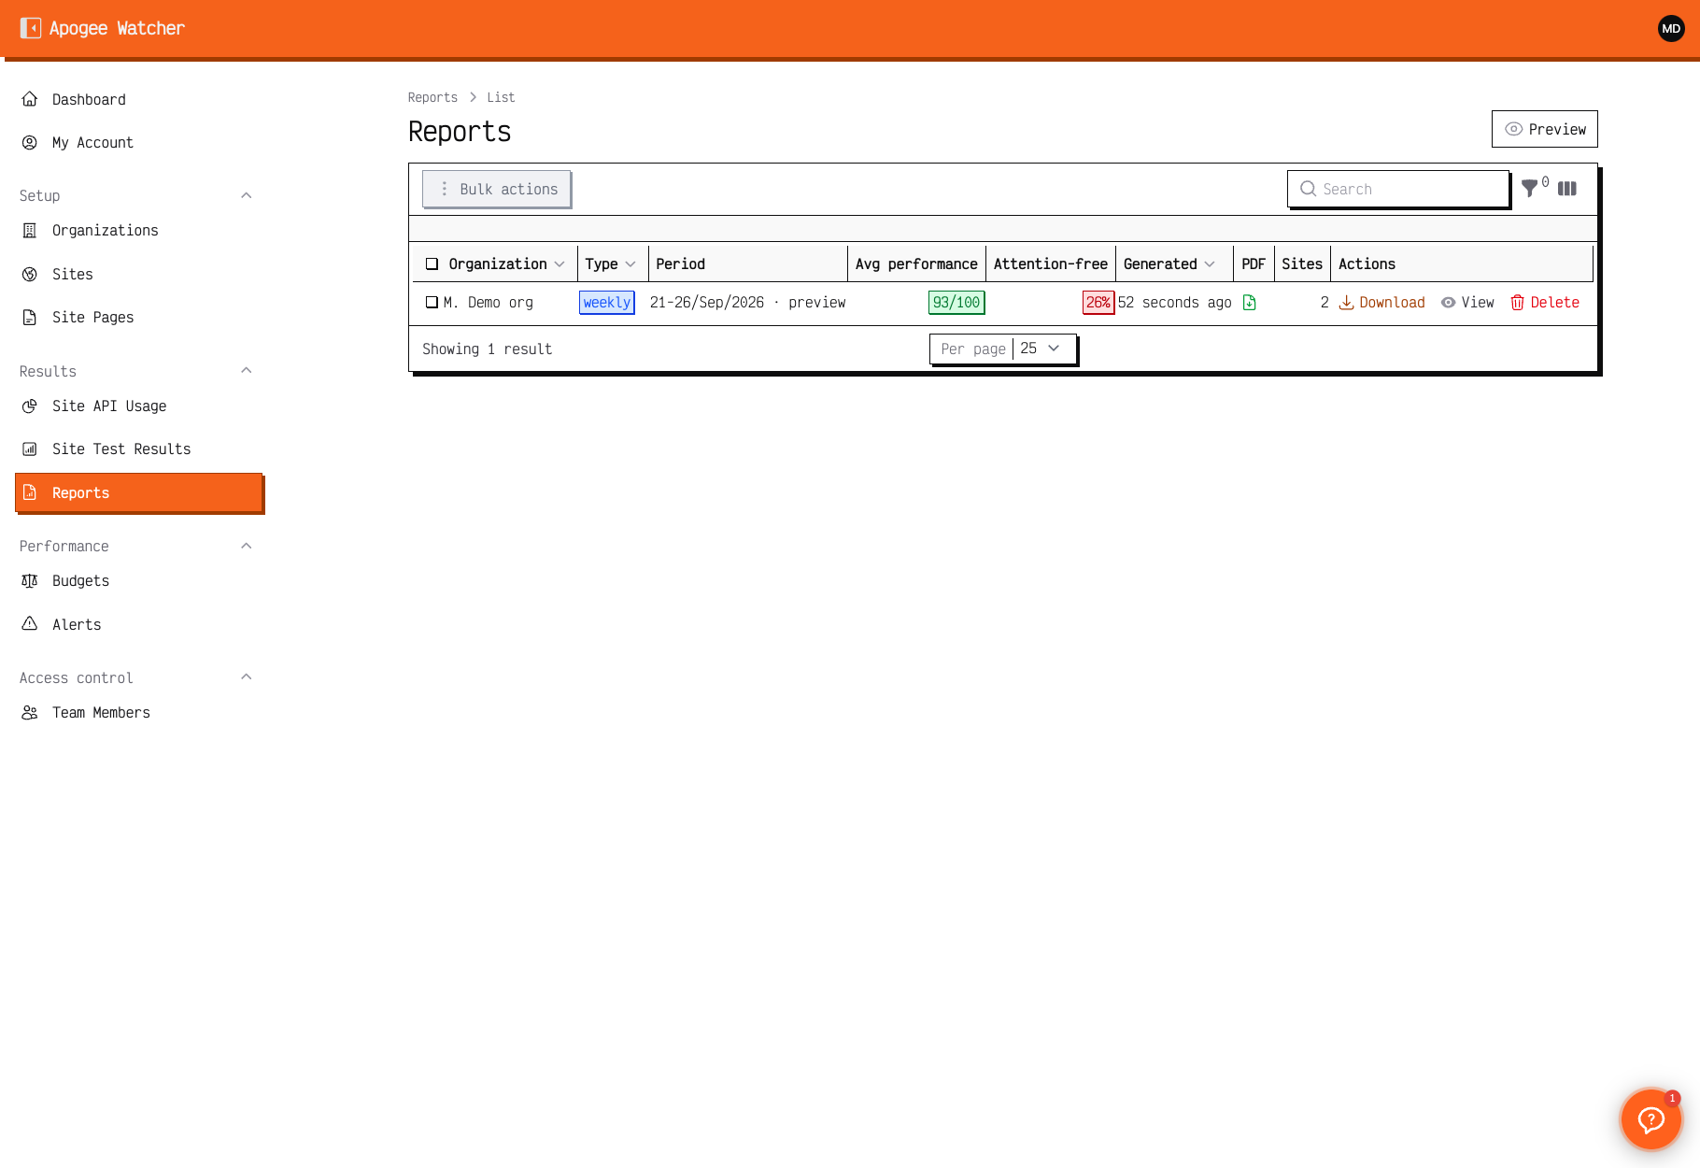1700x1168 pixels.
Task: Check the M. Demo org row checkbox
Action: click(x=432, y=303)
